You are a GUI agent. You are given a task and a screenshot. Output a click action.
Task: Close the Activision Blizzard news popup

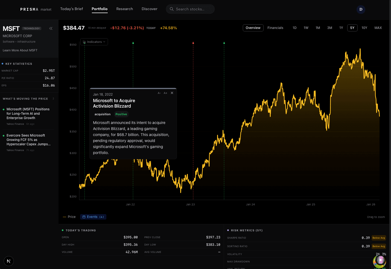(x=172, y=93)
